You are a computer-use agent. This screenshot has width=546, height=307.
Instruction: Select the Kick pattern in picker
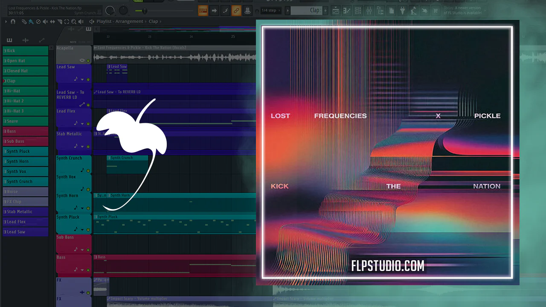coord(25,51)
